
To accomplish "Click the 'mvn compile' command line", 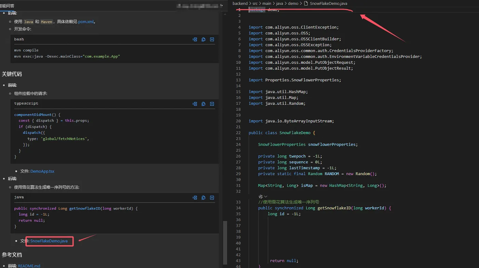I will tap(26, 50).
